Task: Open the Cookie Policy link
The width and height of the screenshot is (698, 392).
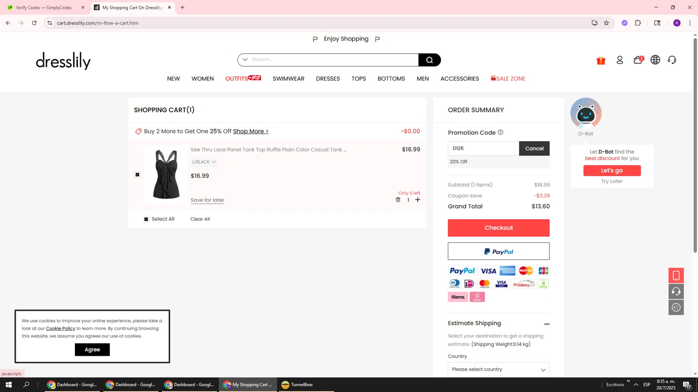Action: pos(60,328)
